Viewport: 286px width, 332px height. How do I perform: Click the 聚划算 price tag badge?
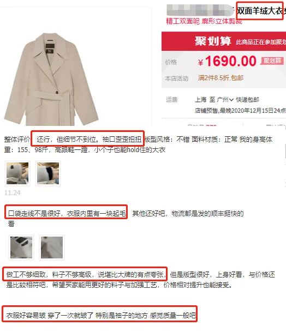coord(272,61)
